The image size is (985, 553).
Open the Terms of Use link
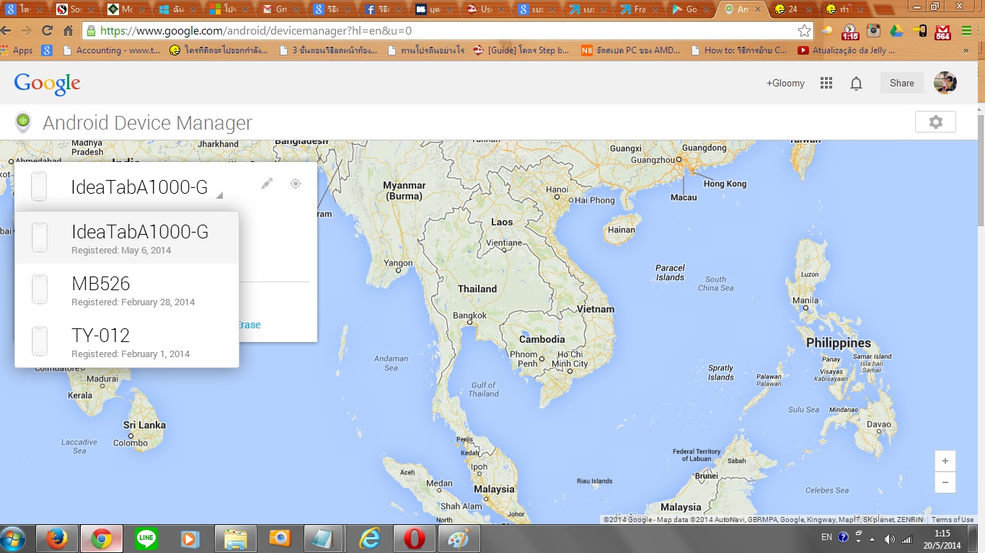pos(952,519)
